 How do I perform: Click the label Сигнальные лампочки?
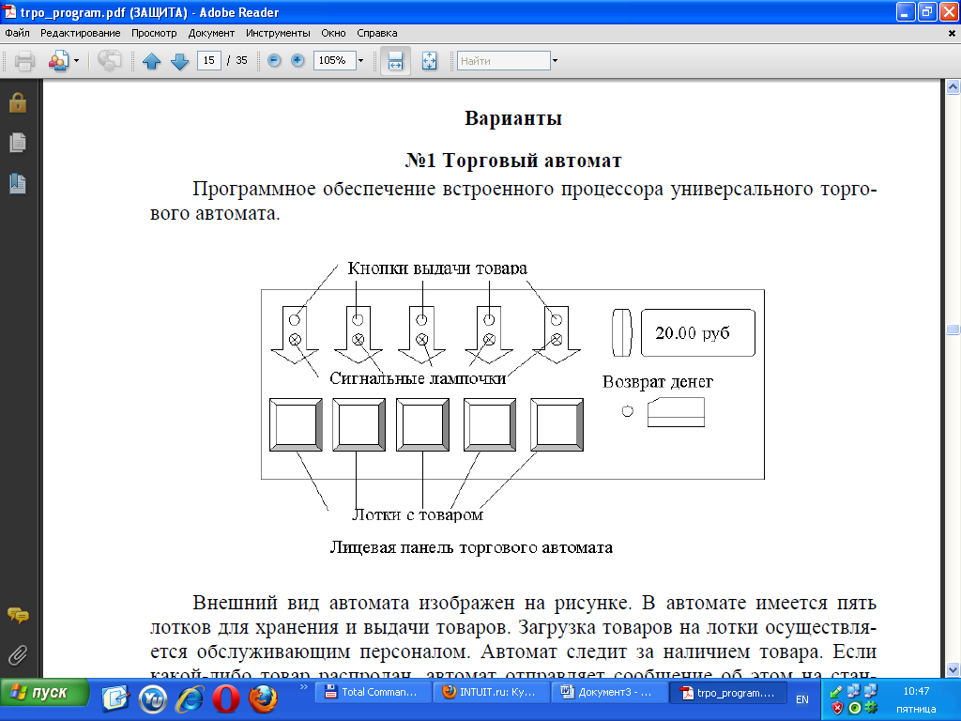(x=418, y=378)
